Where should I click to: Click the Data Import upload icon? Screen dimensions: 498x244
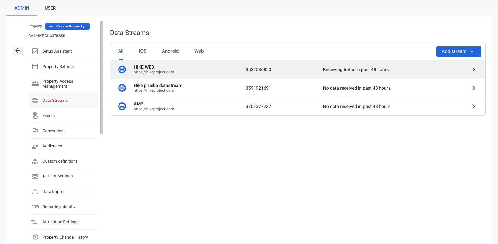point(35,192)
